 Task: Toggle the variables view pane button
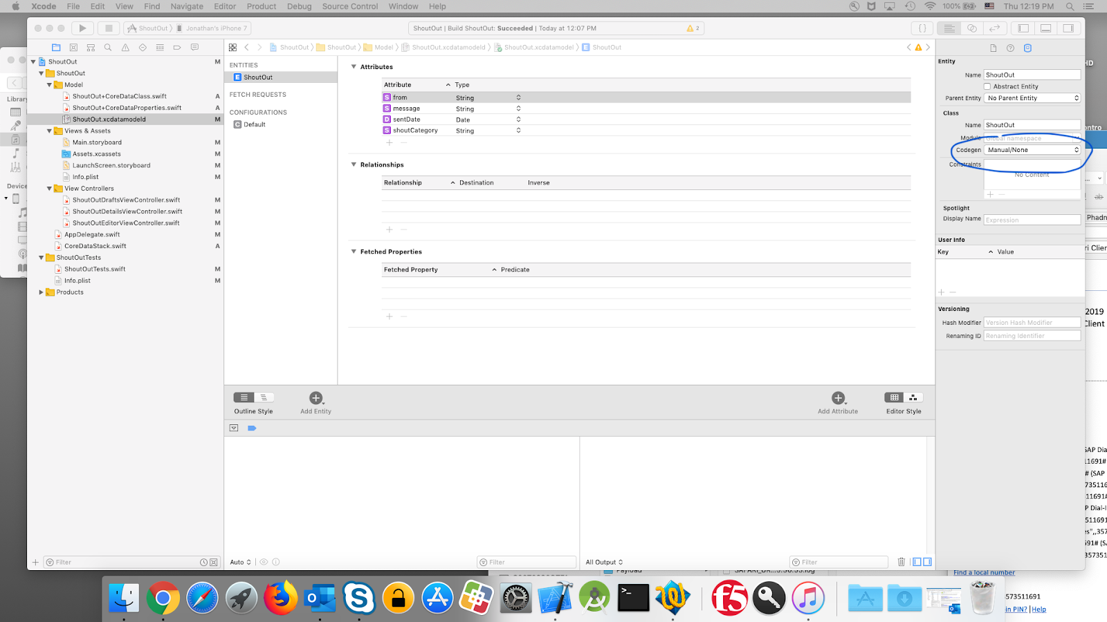917,562
